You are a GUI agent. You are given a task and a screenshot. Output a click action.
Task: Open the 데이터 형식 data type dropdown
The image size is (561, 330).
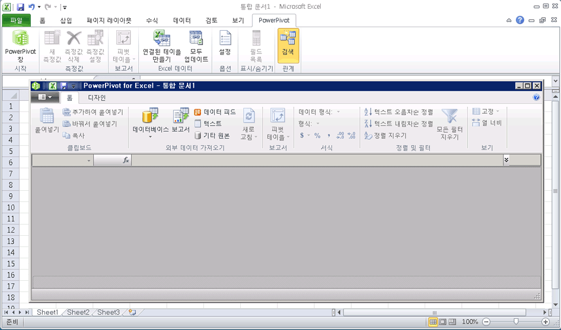tap(338, 112)
